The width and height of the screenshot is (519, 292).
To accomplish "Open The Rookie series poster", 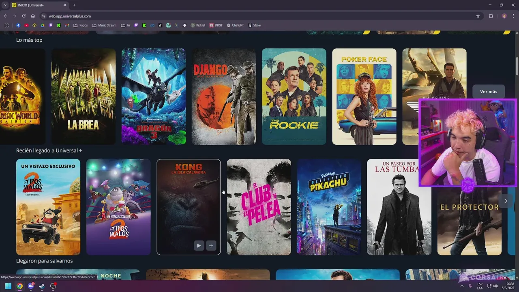I will [294, 97].
